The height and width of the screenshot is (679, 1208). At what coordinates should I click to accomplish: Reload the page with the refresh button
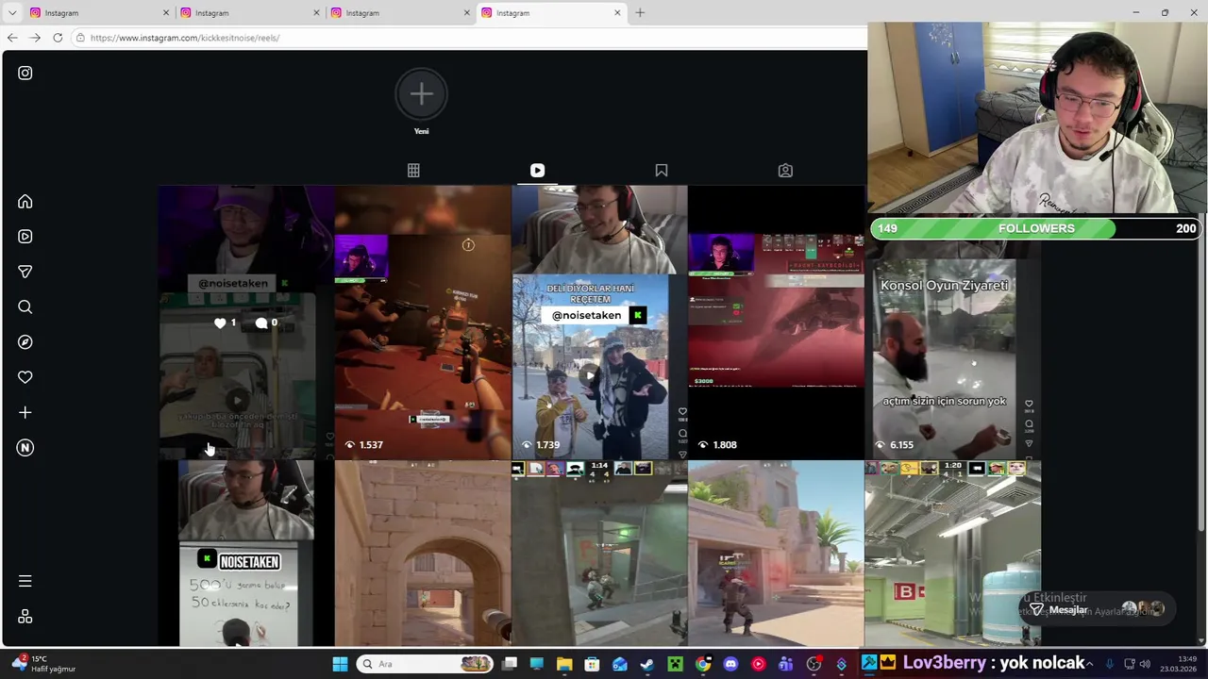58,38
